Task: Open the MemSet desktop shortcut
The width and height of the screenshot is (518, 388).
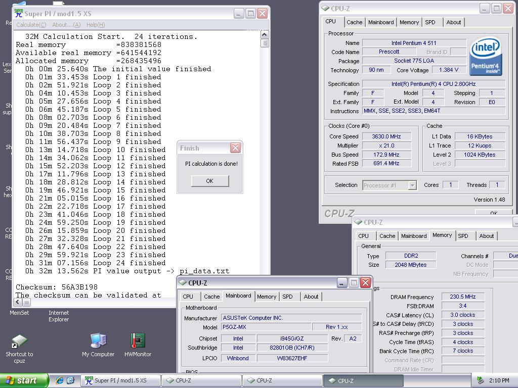Action: pyautogui.click(x=19, y=312)
